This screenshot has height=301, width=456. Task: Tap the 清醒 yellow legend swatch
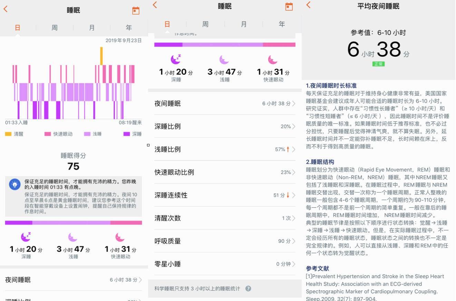[8, 134]
